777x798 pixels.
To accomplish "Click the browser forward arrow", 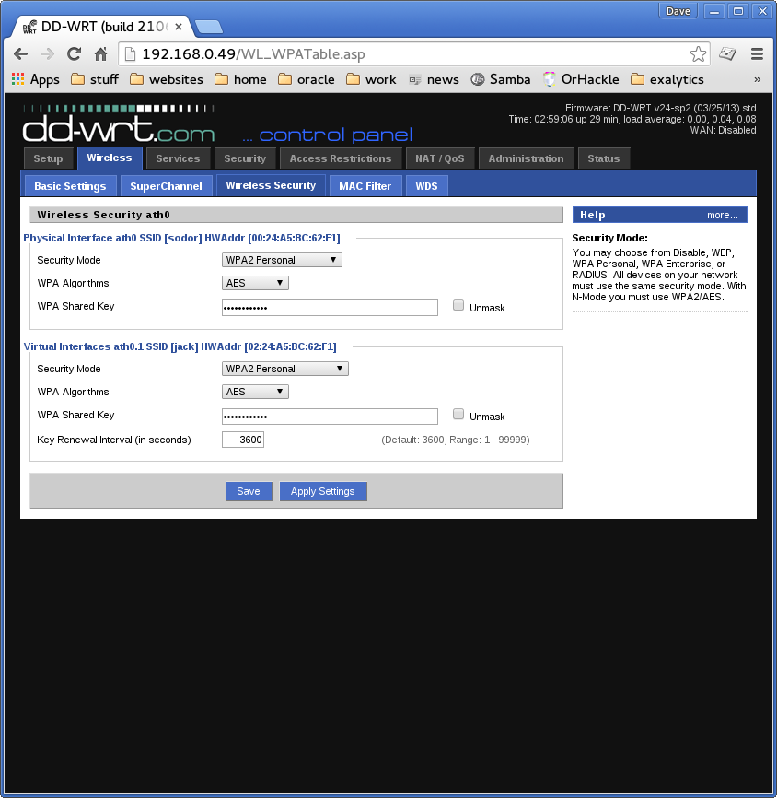I will [47, 54].
